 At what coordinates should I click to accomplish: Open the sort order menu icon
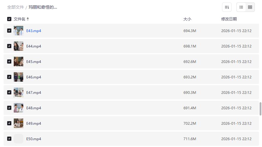click(227, 7)
